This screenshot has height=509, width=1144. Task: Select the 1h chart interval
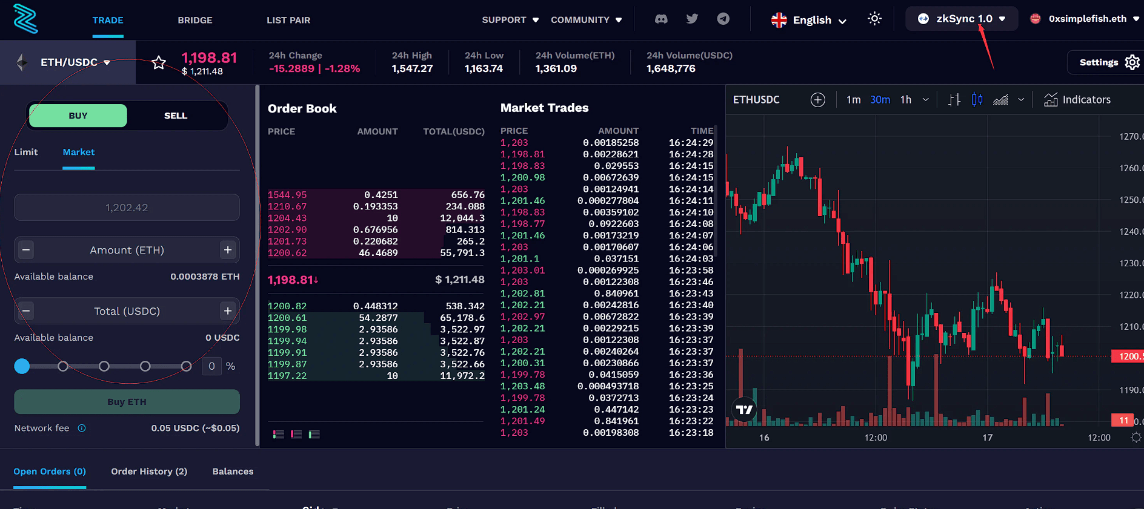[x=906, y=100]
